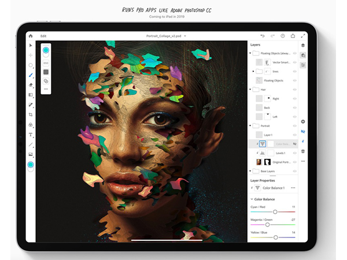The width and height of the screenshot is (347, 260).
Task: Adjust the Cyan / Red slider
Action: [x=275, y=212]
